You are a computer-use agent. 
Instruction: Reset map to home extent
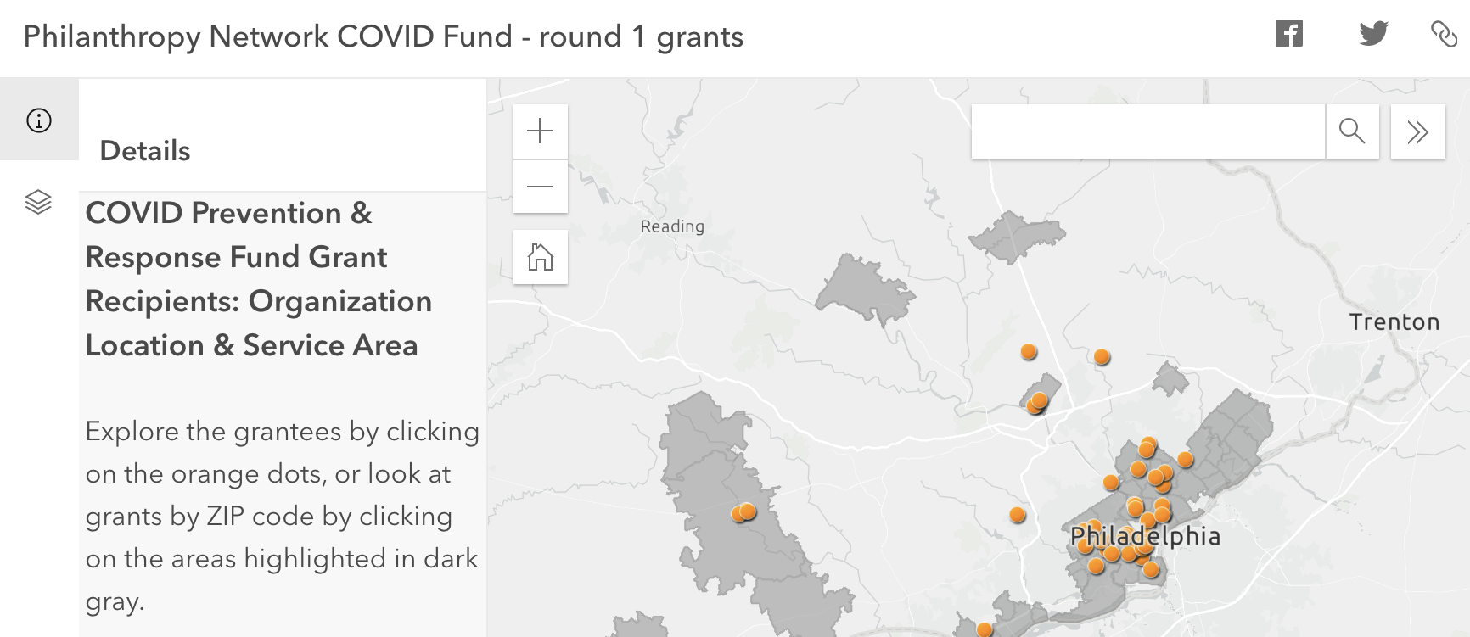coord(540,257)
